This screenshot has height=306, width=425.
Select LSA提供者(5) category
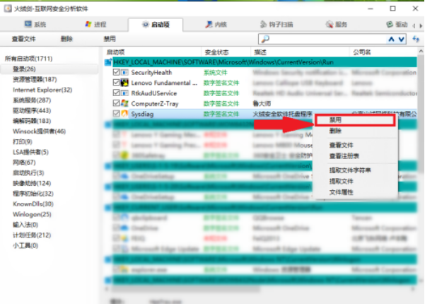click(x=30, y=152)
